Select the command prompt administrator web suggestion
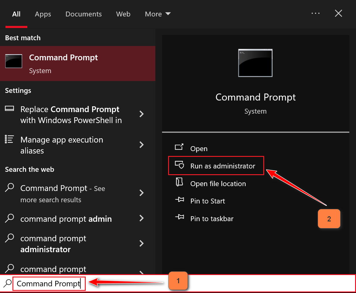This screenshot has width=356, height=293. [x=53, y=244]
